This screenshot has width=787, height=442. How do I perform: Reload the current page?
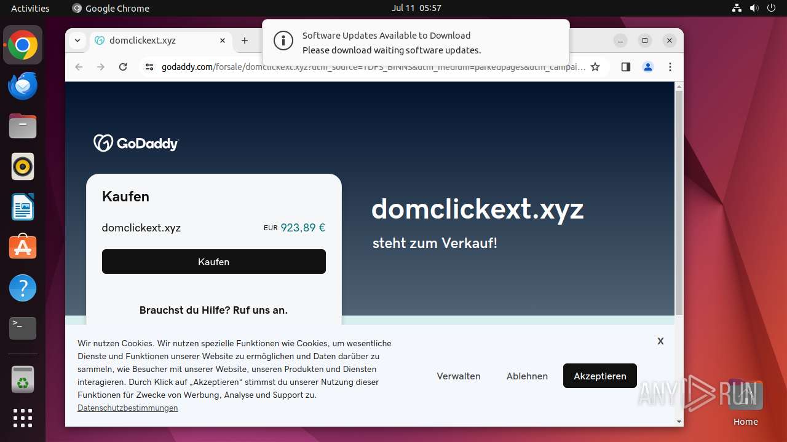click(x=123, y=67)
